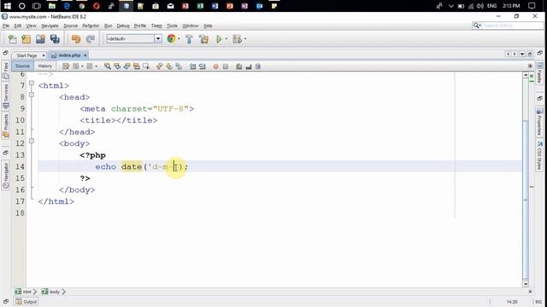This screenshot has height=307, width=547.
Task: Toggle Highlight Search editor icon
Action: pos(137,67)
